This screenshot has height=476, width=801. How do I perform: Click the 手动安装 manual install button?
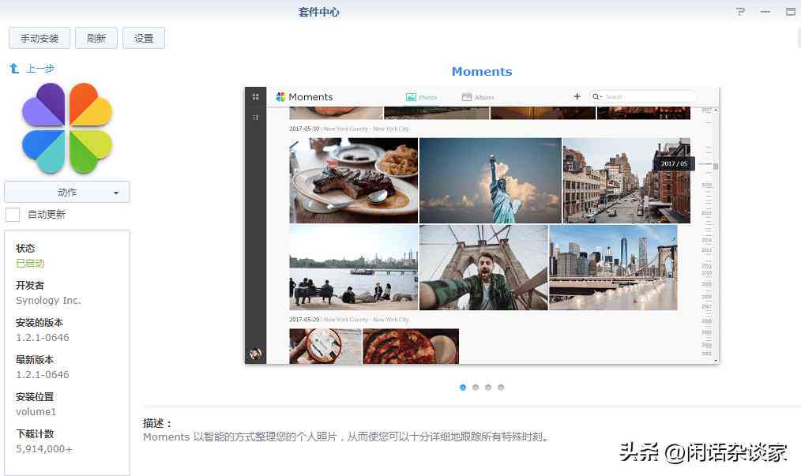39,39
